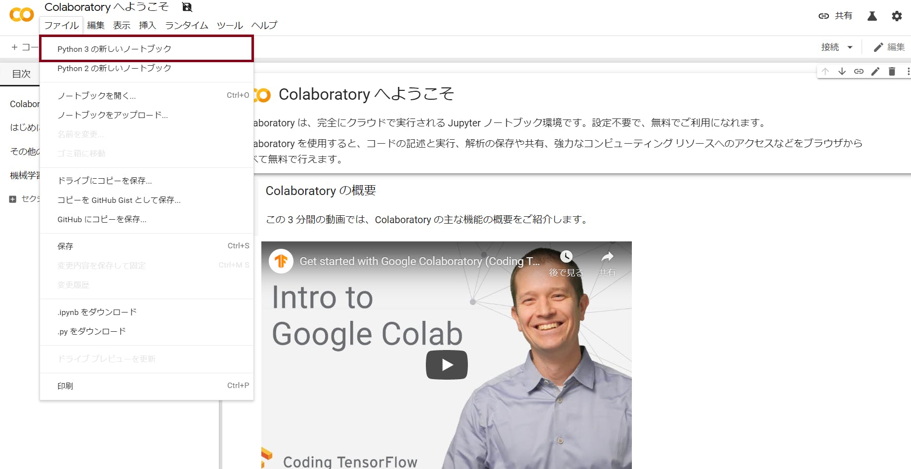Choose .ipynb をダウンロード from the file menu

point(97,312)
